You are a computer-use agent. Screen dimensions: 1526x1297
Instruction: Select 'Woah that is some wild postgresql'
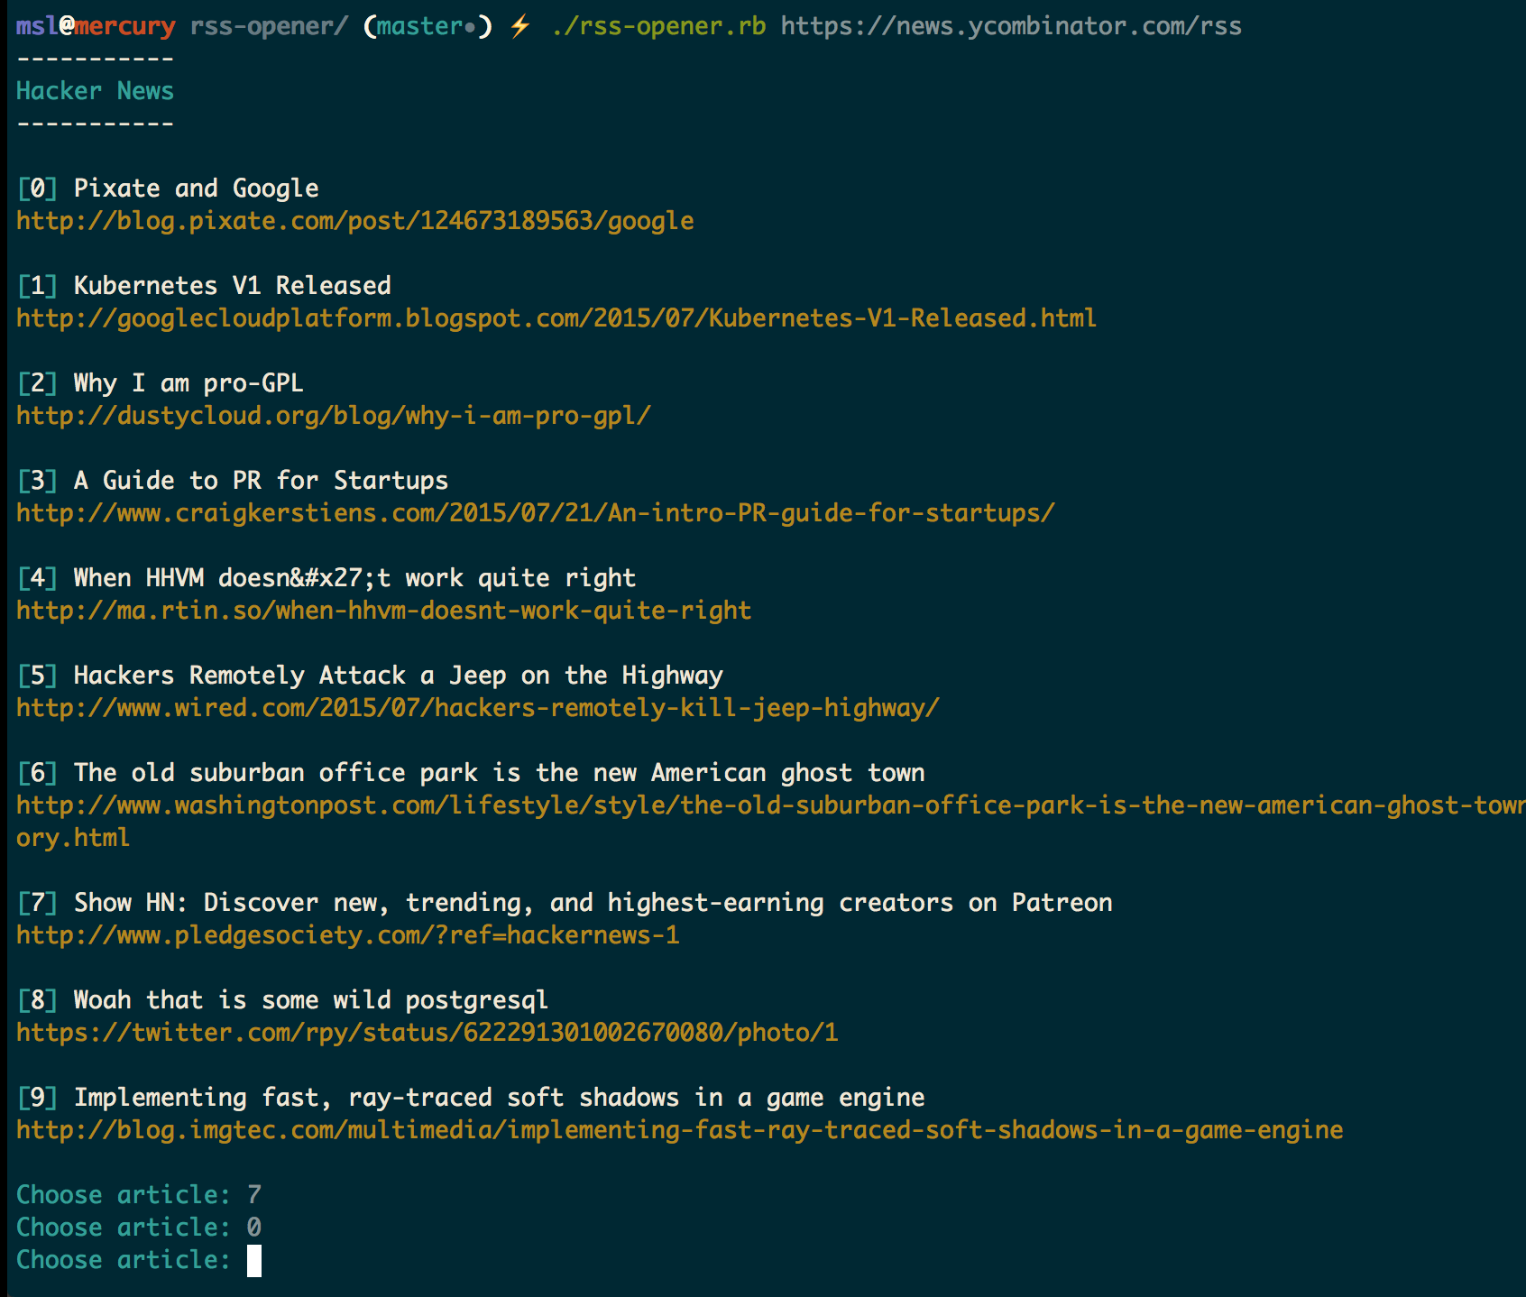311,1000
